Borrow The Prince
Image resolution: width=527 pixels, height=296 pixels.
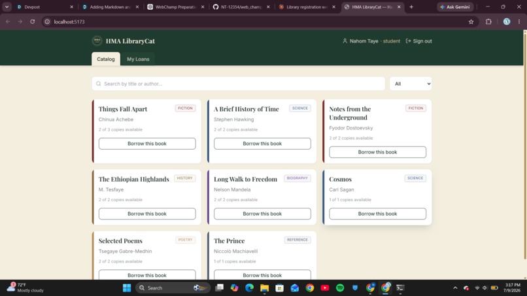(x=262, y=275)
